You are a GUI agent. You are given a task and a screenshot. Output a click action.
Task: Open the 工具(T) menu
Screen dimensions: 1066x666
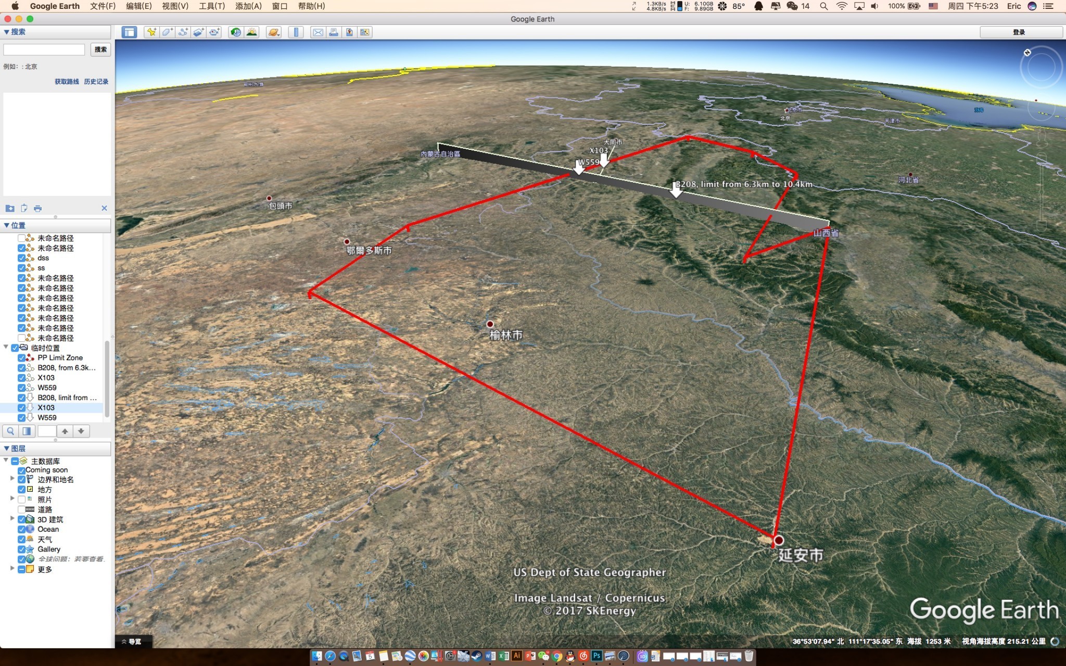212,6
